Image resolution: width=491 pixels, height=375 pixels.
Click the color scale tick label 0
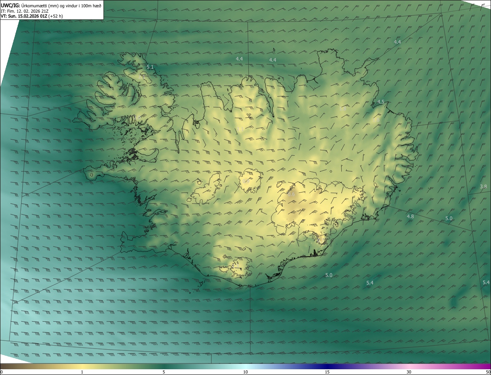pos(2,372)
